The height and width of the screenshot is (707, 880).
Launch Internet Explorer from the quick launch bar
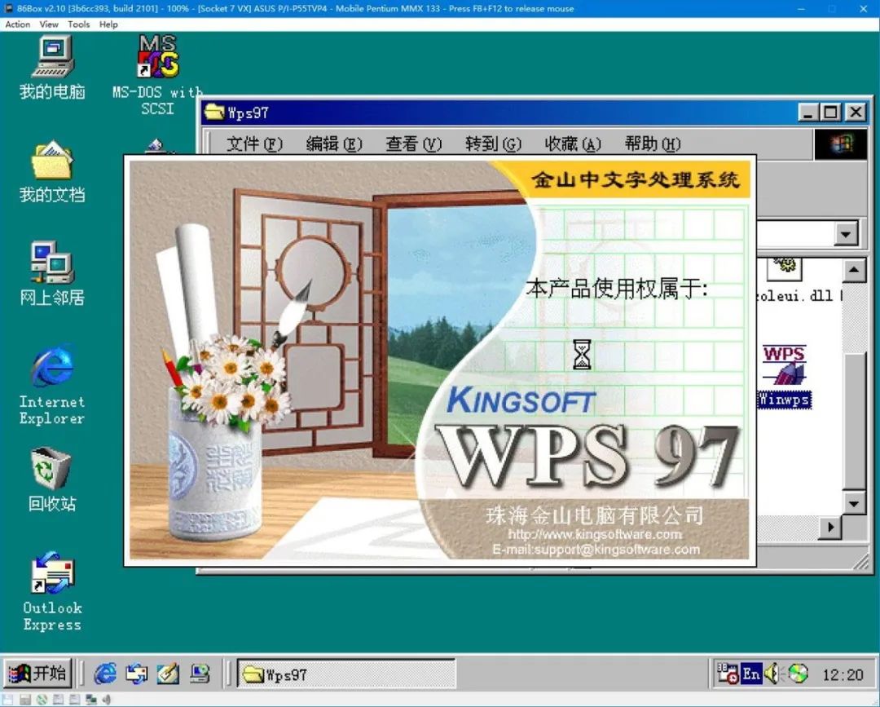[105, 674]
